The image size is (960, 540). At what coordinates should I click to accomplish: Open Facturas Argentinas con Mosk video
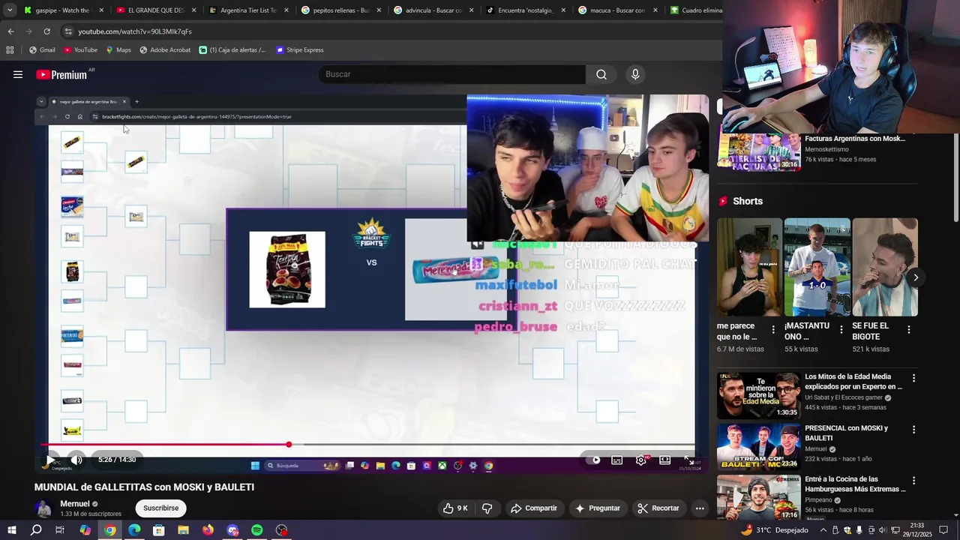pos(855,139)
